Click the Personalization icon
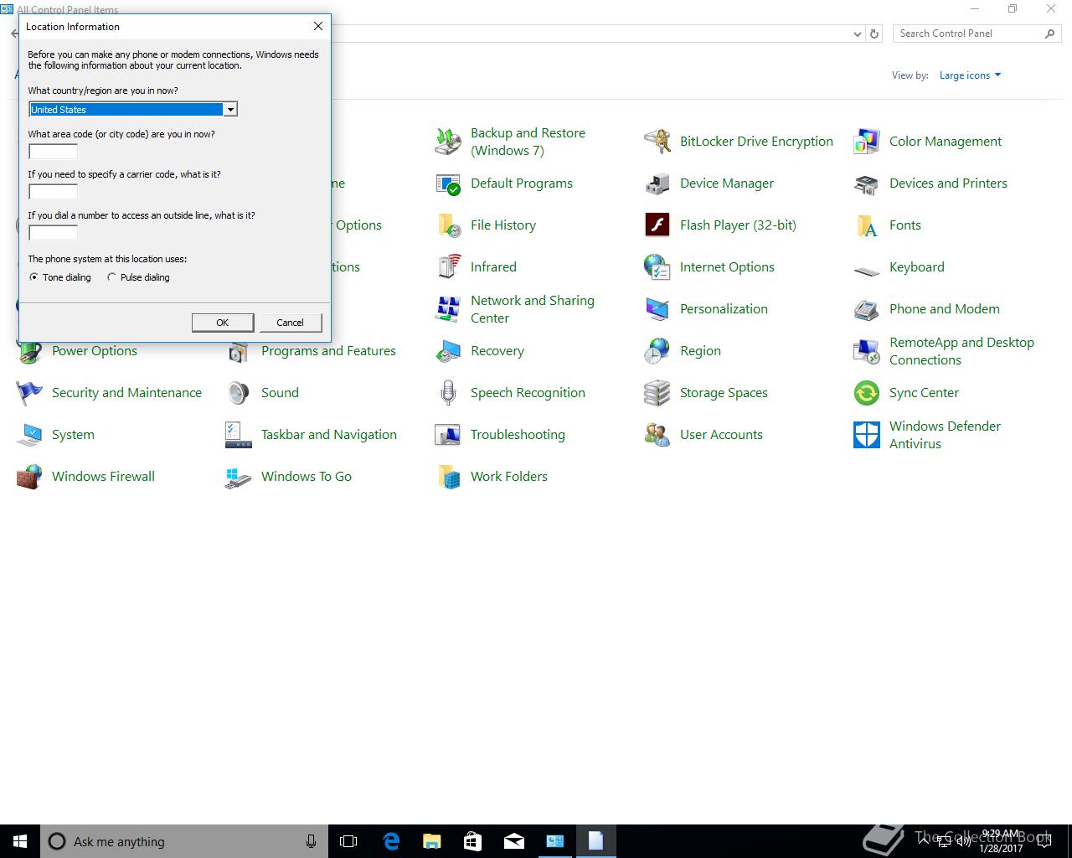This screenshot has width=1072, height=858. (x=657, y=309)
